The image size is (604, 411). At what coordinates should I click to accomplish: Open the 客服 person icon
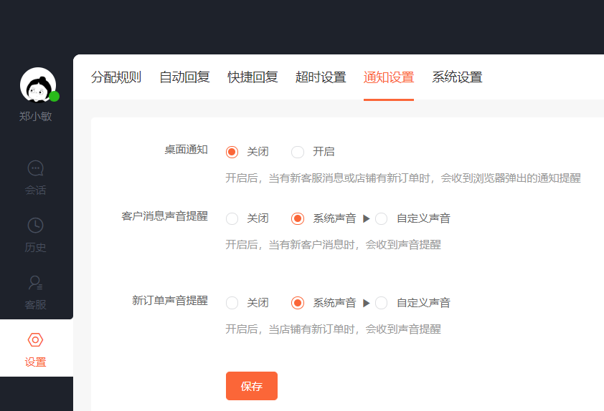point(35,283)
